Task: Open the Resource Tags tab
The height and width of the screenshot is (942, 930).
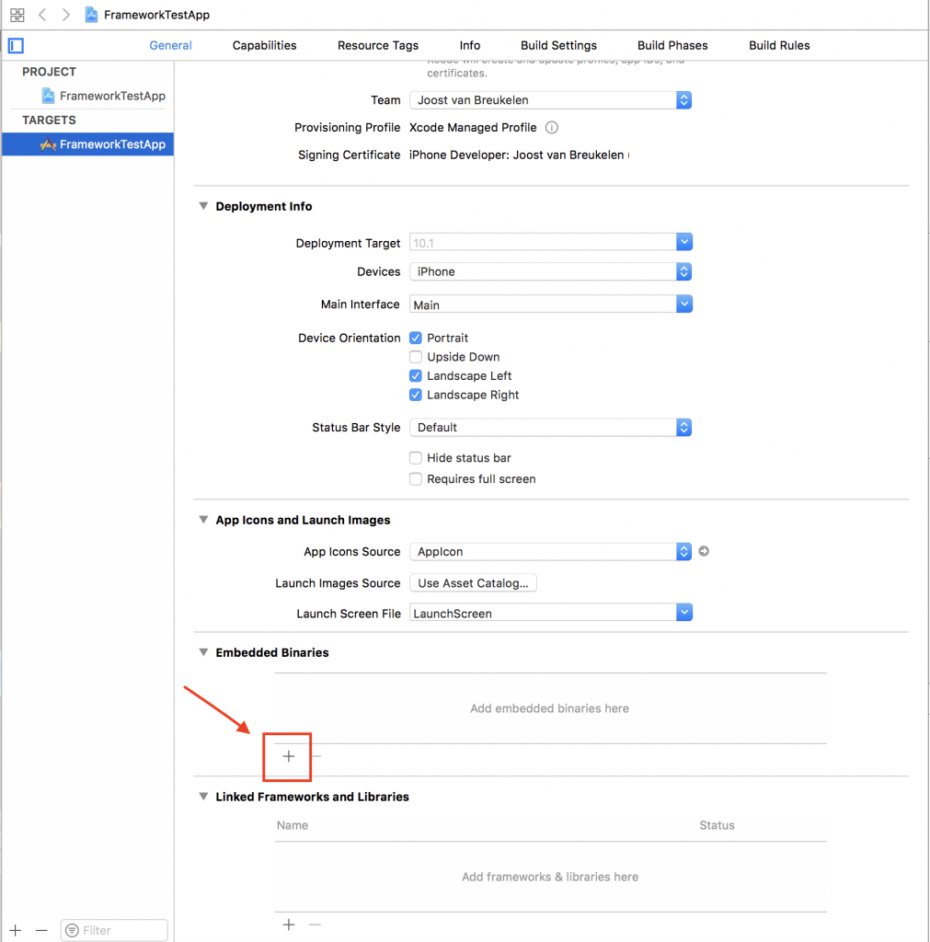Action: (x=378, y=46)
